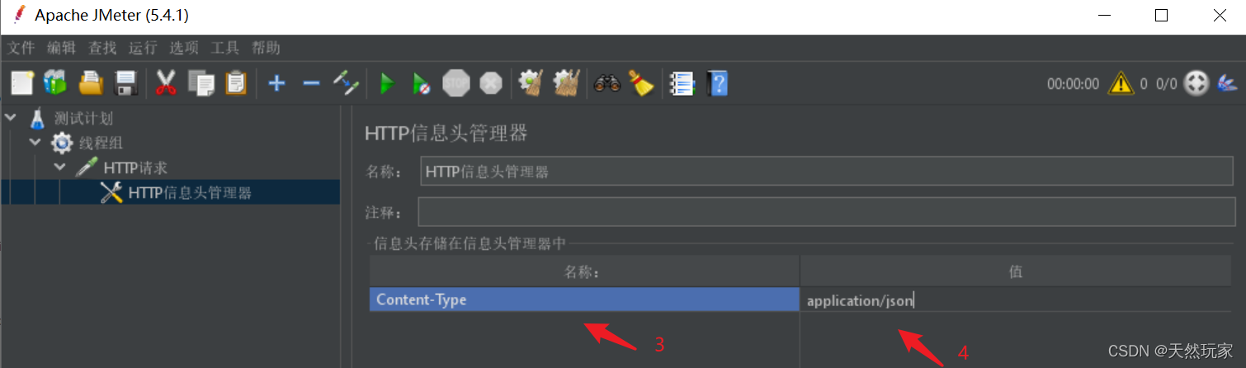
Task: Click the Cut scissors icon
Action: [166, 83]
